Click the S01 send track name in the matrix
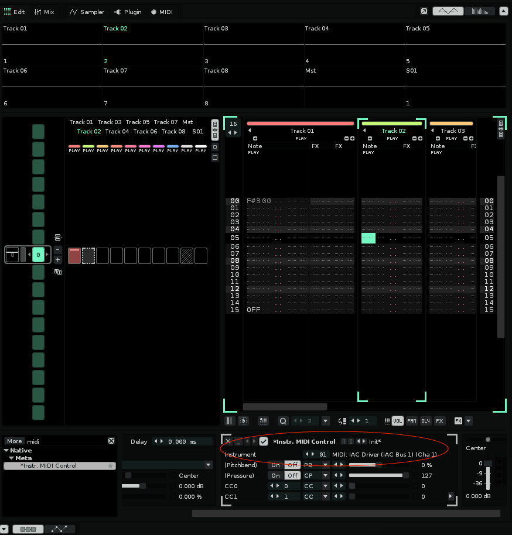The width and height of the screenshot is (512, 535). coord(198,131)
